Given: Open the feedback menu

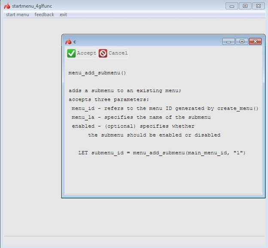Looking at the screenshot, I should pos(44,15).
